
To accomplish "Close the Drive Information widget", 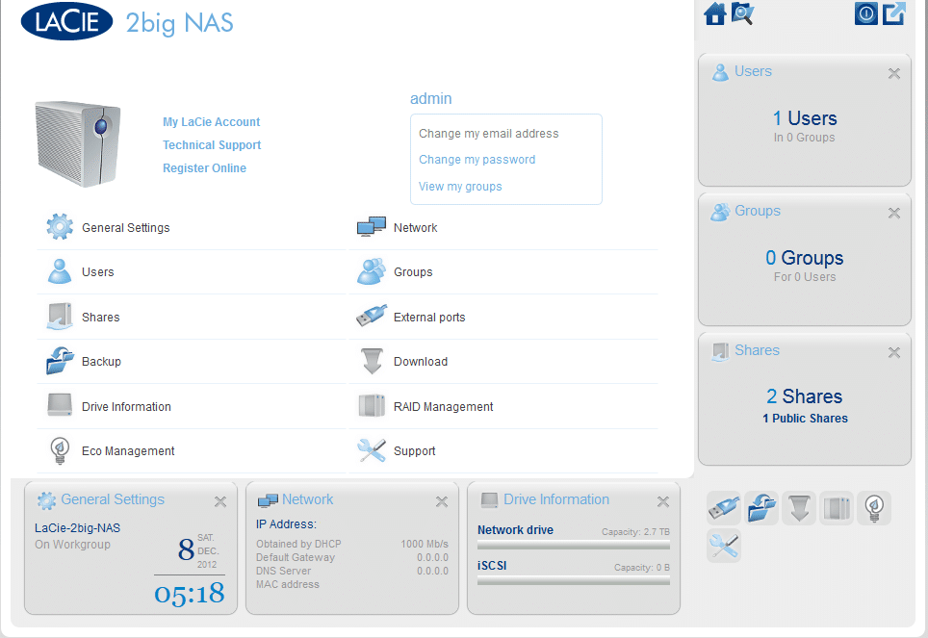I will coord(663,502).
